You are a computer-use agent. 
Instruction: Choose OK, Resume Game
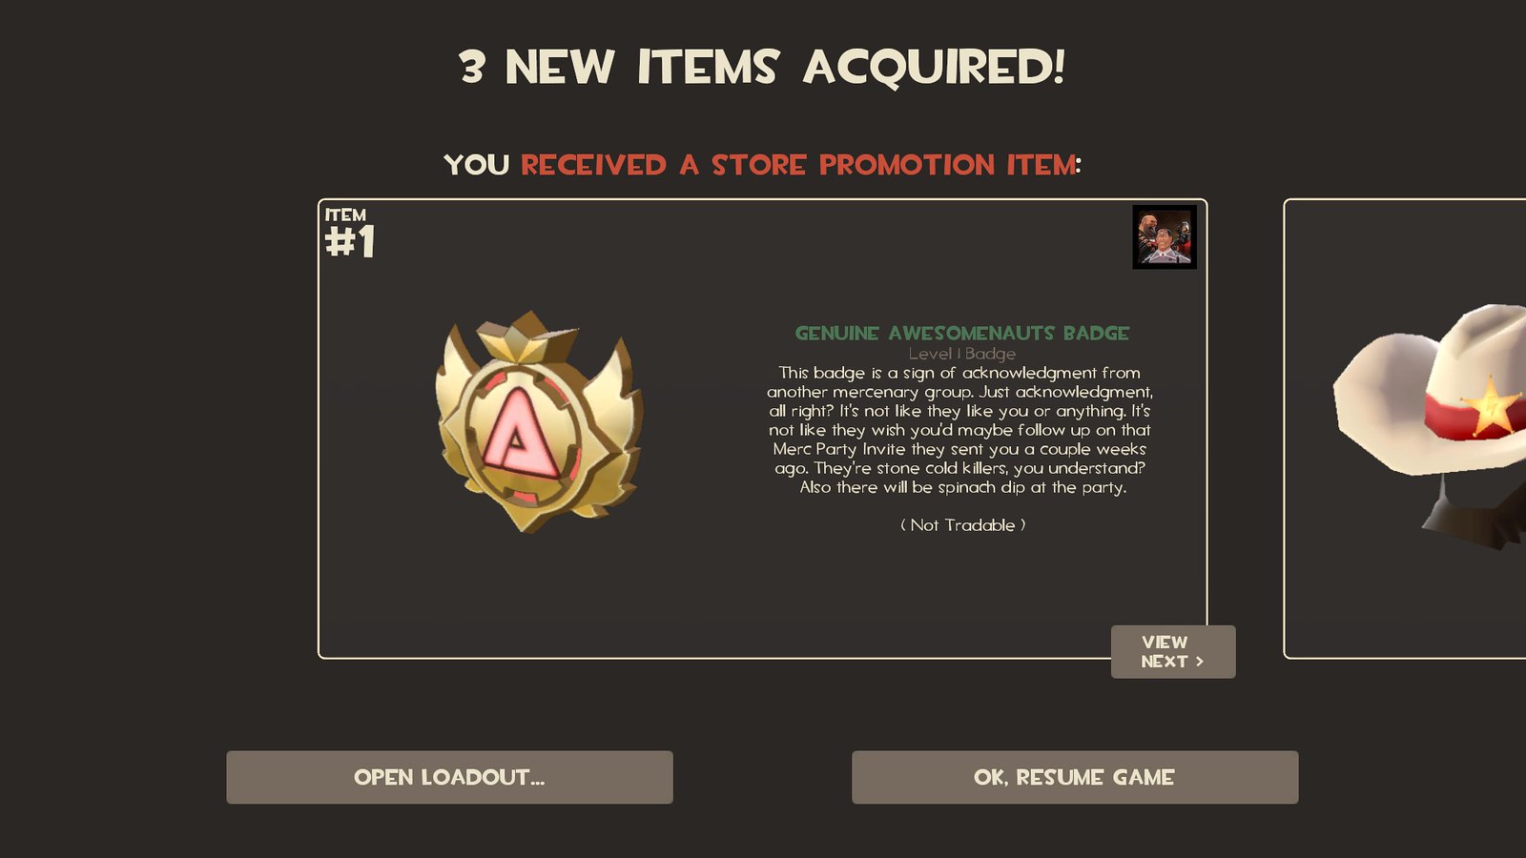coord(1075,777)
